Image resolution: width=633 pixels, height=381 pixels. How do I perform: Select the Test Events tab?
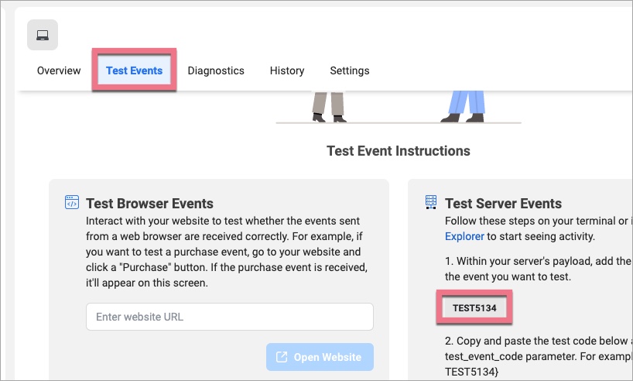coord(135,70)
